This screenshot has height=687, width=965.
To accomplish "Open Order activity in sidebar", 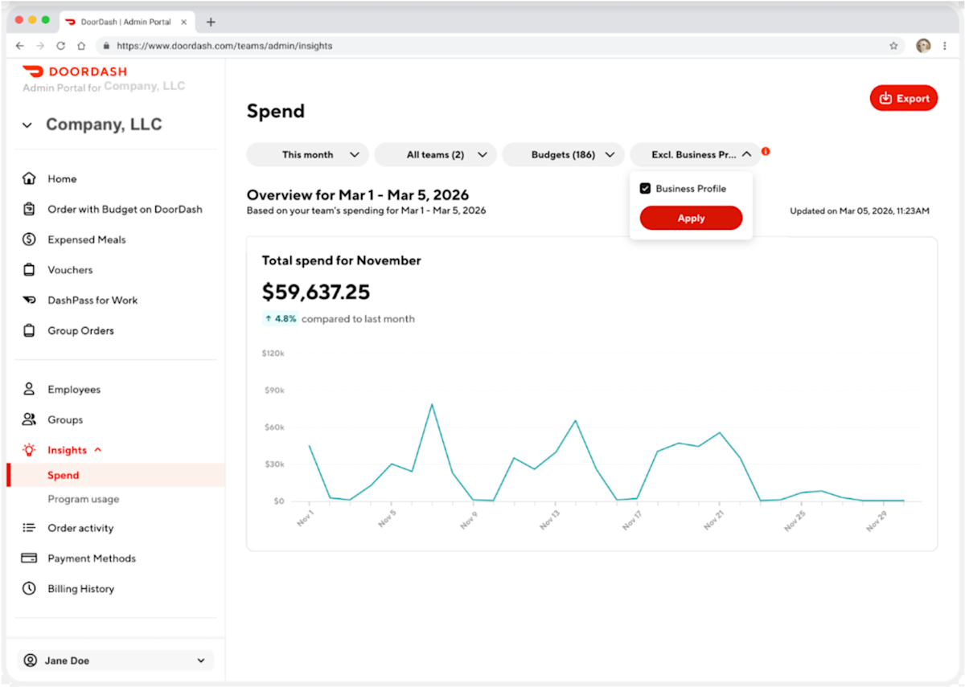I will (x=80, y=528).
